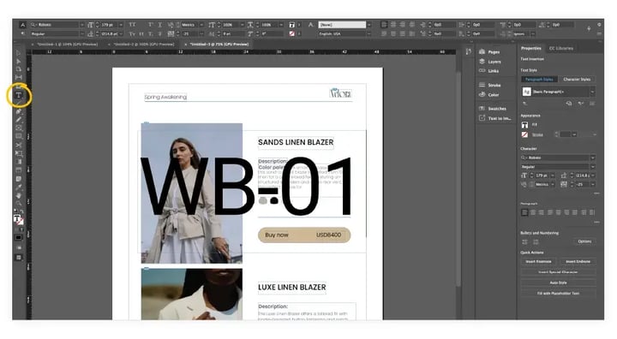
Task: Open the Layers panel
Action: point(490,62)
